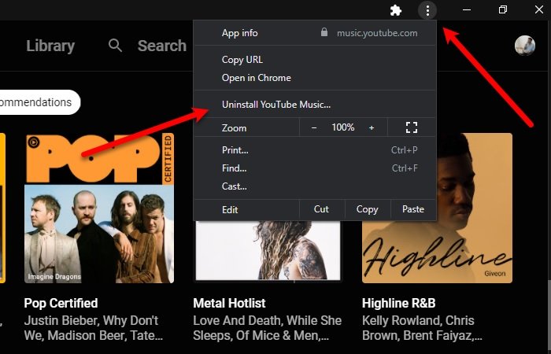Click the three-dot app menu button
Viewport: 551px width, 354px height.
pyautogui.click(x=427, y=10)
